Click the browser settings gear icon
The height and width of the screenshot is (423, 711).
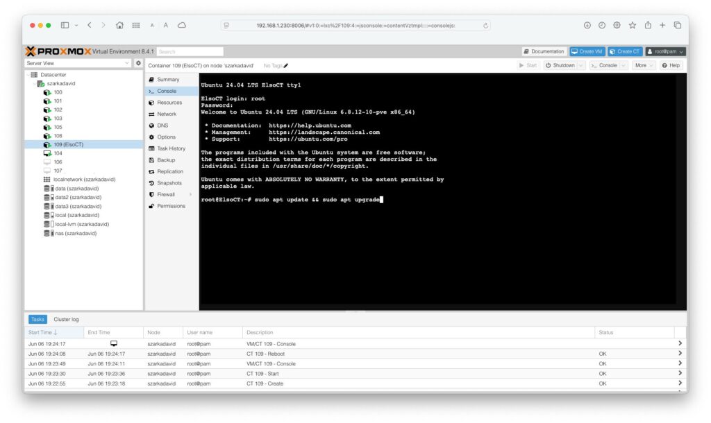click(x=617, y=26)
